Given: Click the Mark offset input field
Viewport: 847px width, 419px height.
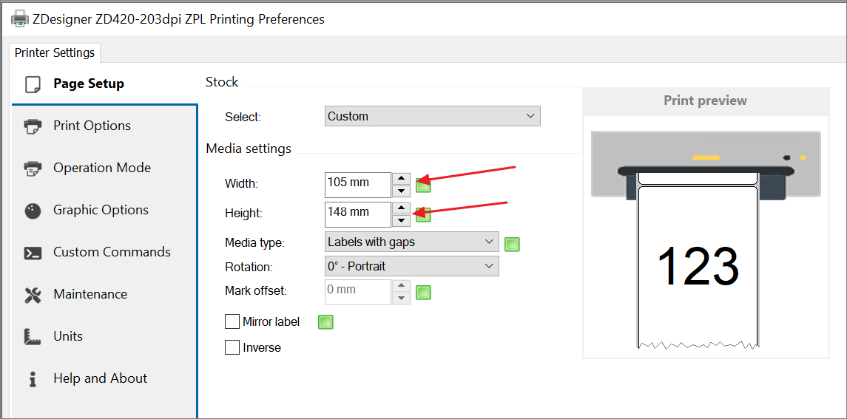Looking at the screenshot, I should coord(358,292).
